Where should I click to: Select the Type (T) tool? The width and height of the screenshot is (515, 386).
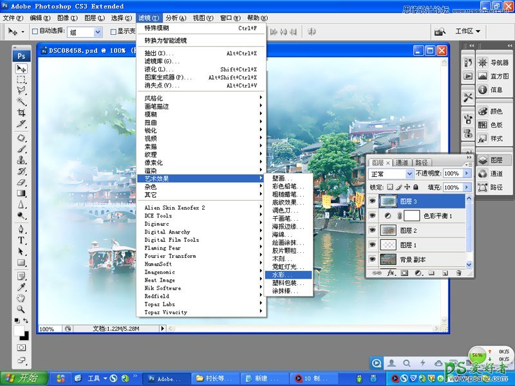(21, 240)
